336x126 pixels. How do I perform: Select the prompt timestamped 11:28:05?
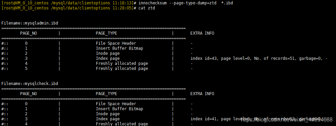pyautogui.click(x=69, y=8)
